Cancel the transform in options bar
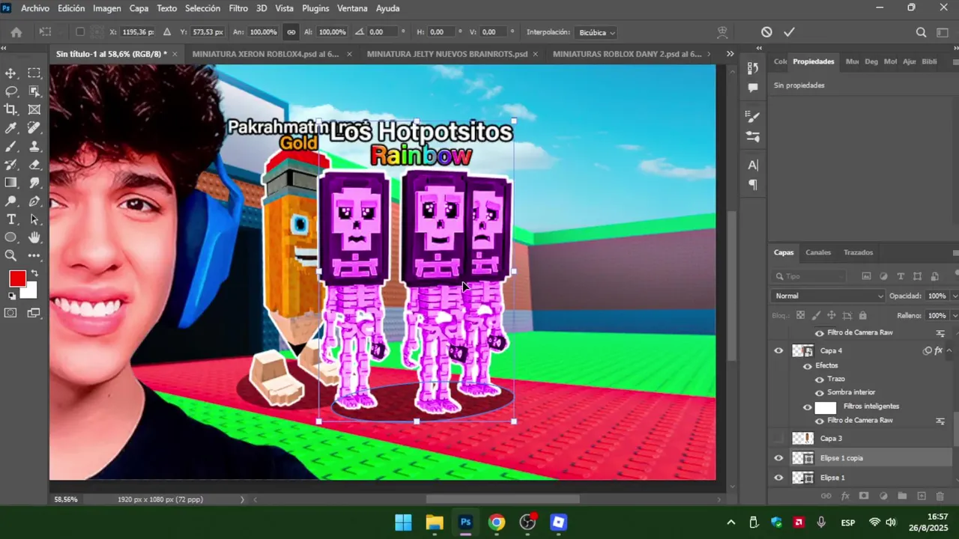This screenshot has height=539, width=959. (x=766, y=32)
